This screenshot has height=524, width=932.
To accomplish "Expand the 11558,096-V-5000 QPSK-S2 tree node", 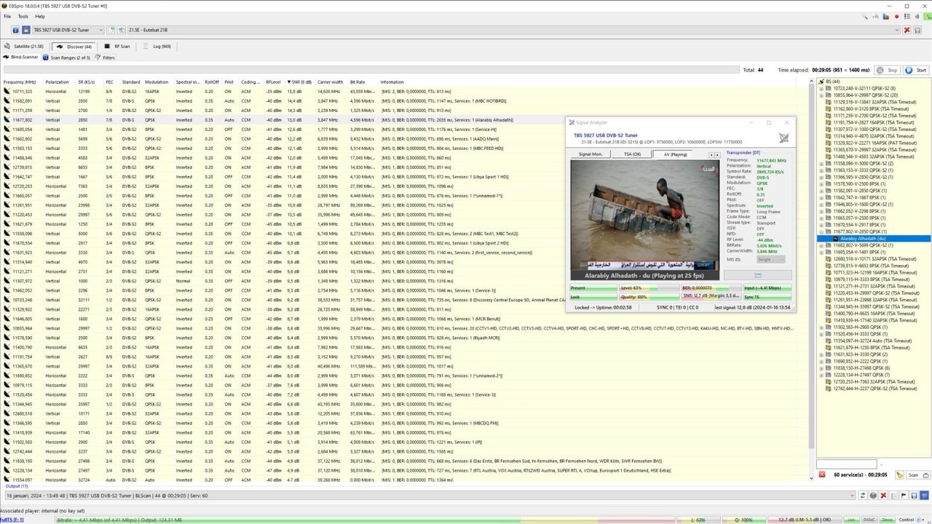I will point(821,163).
